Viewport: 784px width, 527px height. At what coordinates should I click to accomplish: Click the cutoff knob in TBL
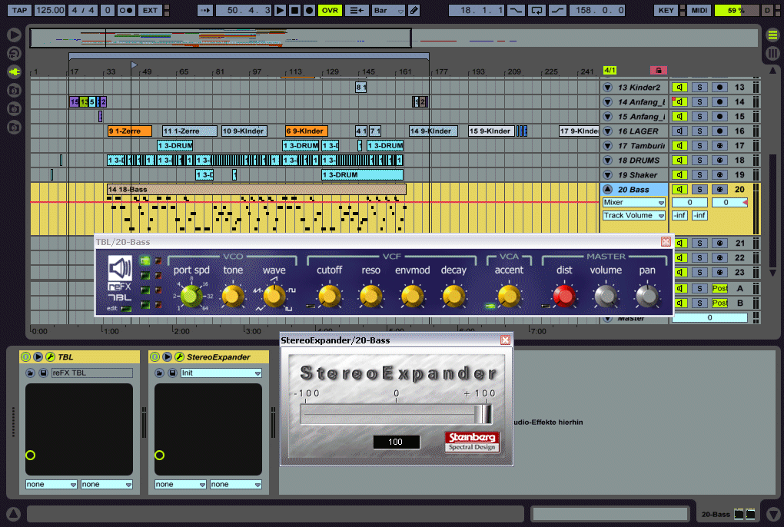329,297
